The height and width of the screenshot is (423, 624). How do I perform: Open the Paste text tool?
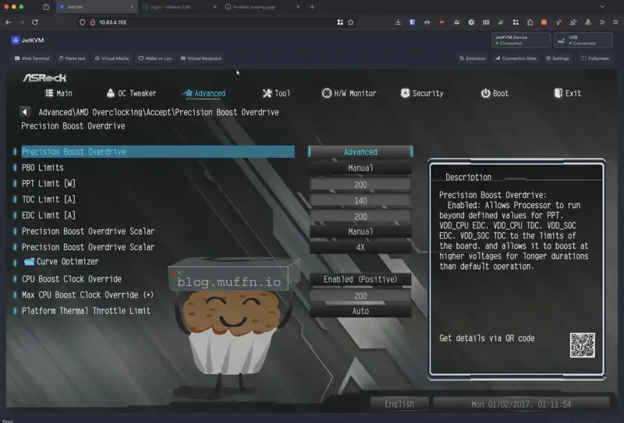tap(72, 58)
